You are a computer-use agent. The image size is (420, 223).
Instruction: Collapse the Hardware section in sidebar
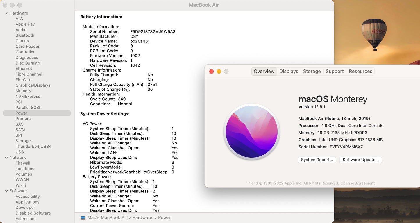6,13
